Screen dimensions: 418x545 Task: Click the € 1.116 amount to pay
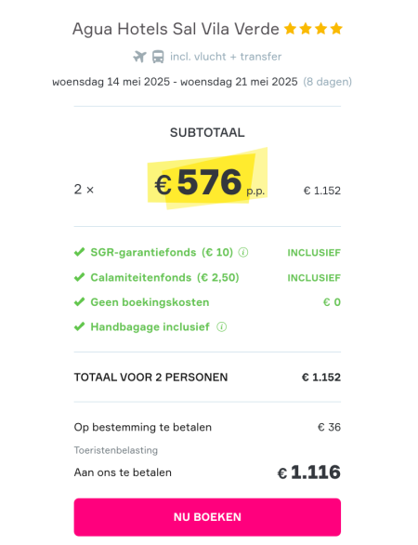pos(309,472)
